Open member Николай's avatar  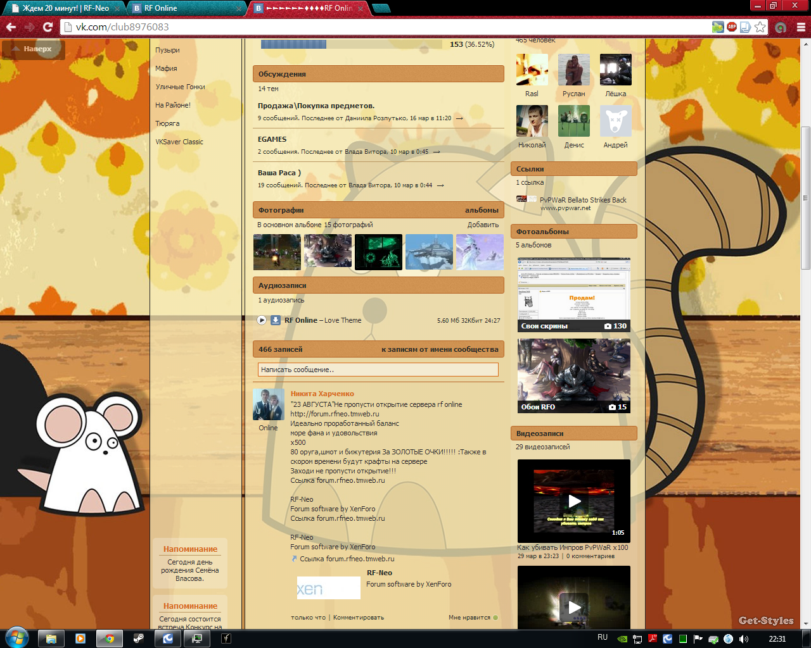click(x=532, y=121)
